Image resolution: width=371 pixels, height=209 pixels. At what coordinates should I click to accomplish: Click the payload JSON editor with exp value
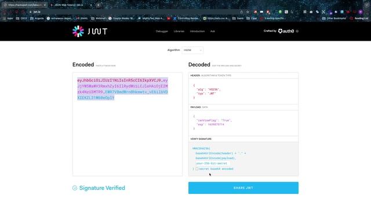tap(243, 122)
